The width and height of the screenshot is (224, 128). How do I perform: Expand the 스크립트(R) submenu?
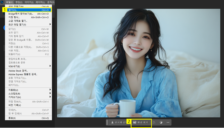click(28, 93)
